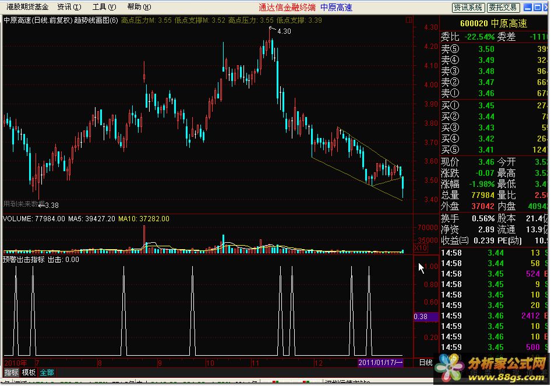
Task: Click the 外盘 37042 value
Action: click(x=483, y=206)
